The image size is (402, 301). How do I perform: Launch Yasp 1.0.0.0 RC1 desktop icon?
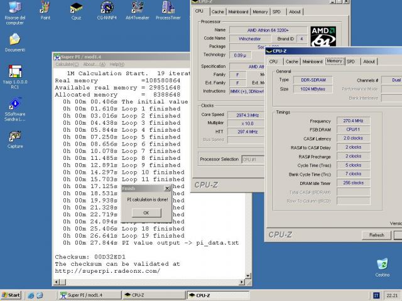pyautogui.click(x=15, y=77)
